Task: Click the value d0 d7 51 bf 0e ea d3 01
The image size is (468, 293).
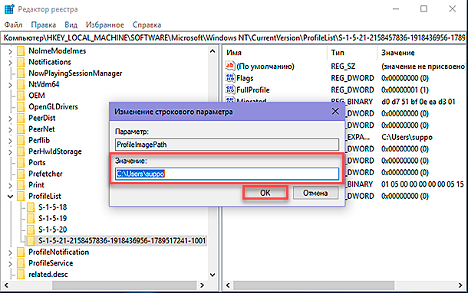Action: click(418, 102)
